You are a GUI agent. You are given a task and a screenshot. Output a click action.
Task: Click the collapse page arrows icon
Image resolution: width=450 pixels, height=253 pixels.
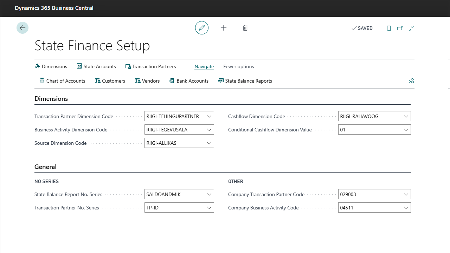(x=411, y=28)
